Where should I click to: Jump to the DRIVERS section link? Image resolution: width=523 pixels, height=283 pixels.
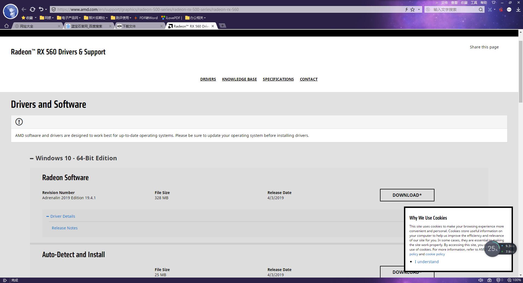pos(208,79)
